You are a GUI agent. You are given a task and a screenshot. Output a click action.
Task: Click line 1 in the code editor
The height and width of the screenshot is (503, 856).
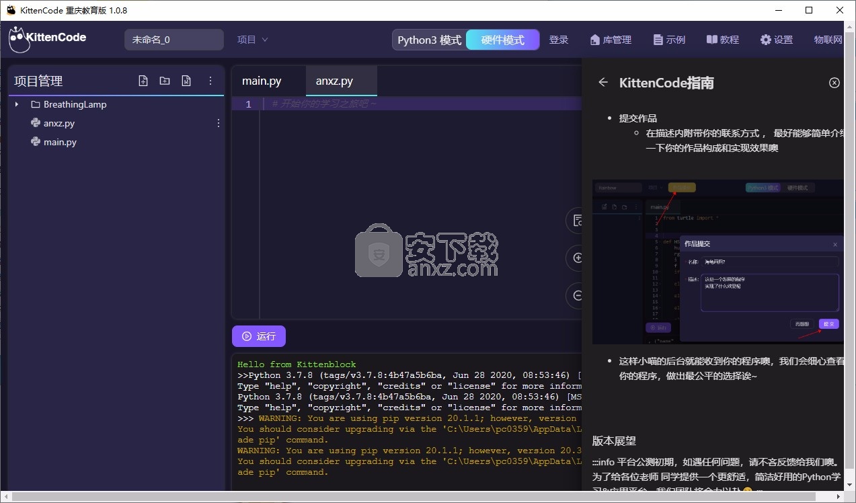[x=406, y=104]
